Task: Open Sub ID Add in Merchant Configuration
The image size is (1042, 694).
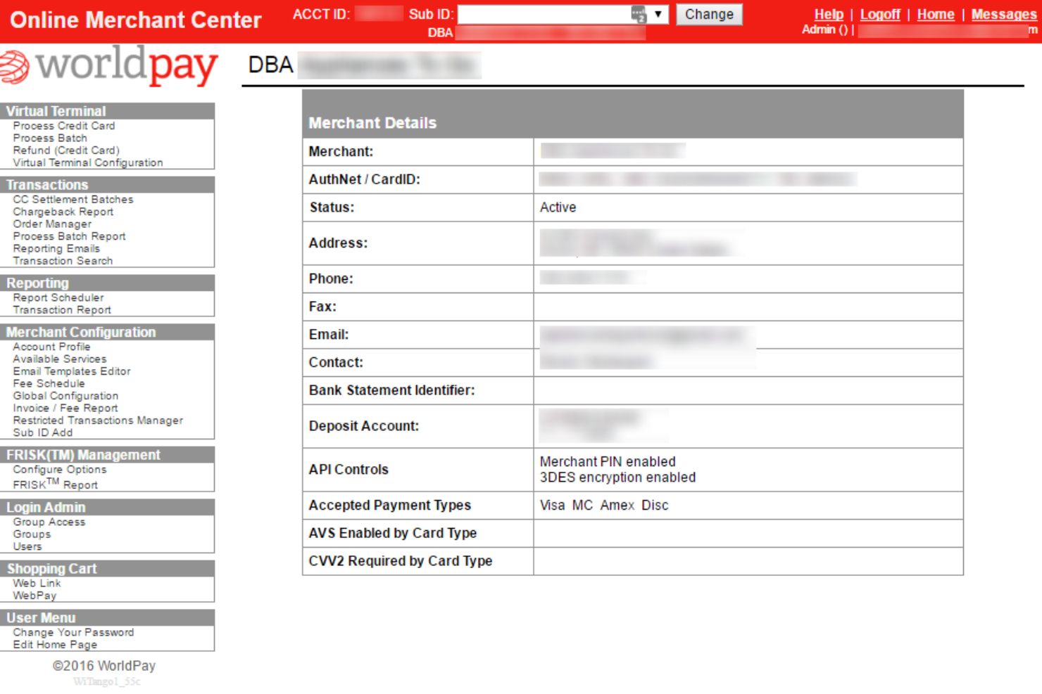Action: (x=42, y=432)
